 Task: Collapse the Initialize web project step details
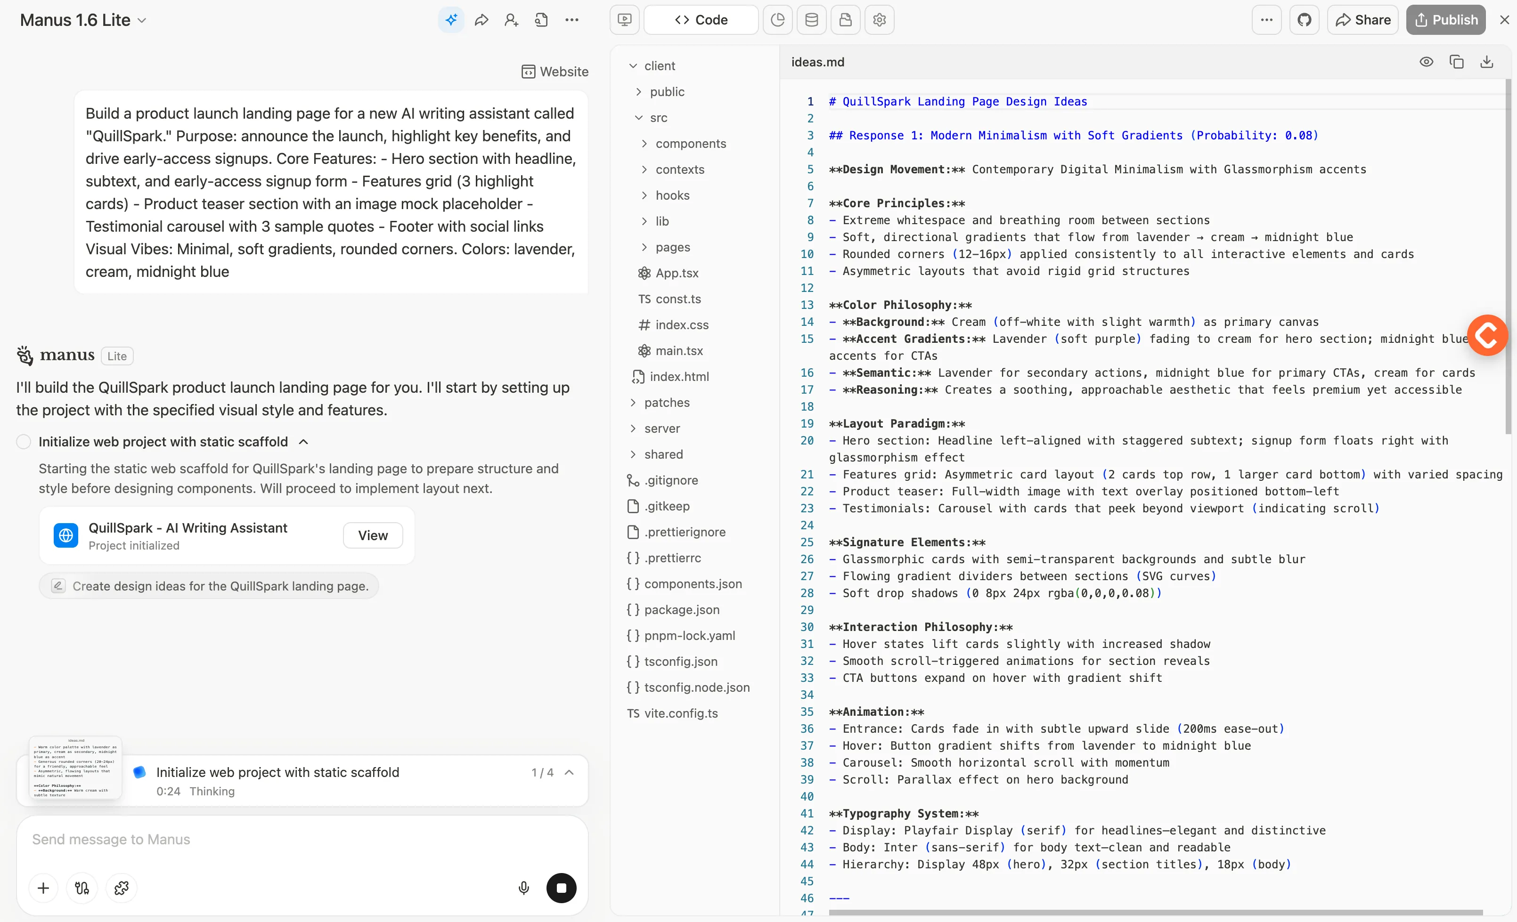tap(303, 441)
